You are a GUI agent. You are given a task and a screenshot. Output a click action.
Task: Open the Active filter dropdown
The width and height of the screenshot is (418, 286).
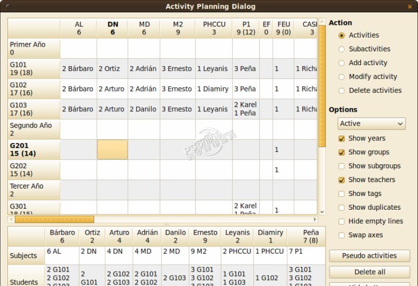click(x=371, y=123)
